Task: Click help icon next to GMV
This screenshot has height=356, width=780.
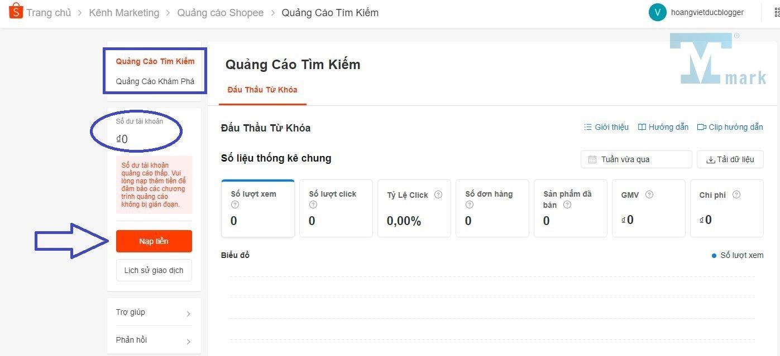Action: pyautogui.click(x=649, y=195)
